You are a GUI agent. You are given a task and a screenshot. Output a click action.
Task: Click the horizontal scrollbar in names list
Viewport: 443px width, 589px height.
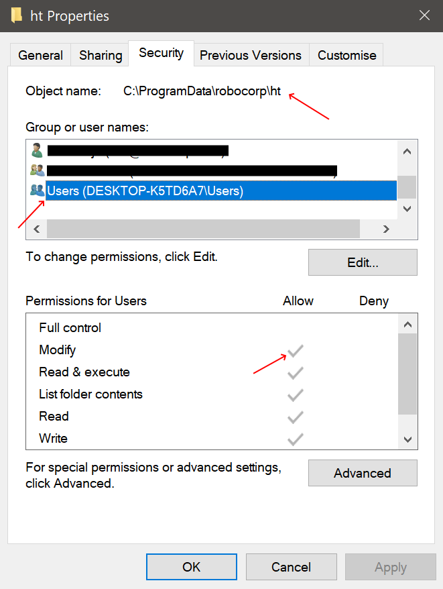(x=203, y=229)
